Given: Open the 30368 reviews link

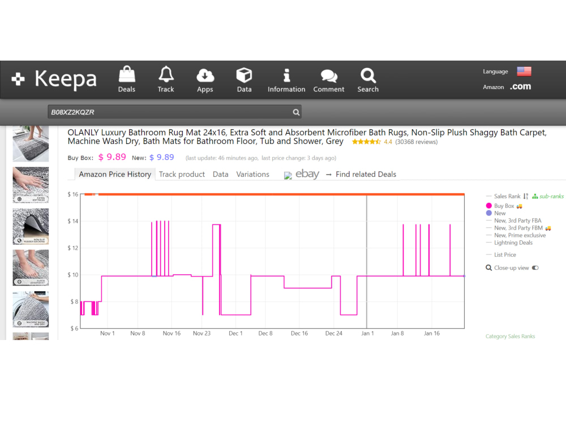Looking at the screenshot, I should pos(416,142).
